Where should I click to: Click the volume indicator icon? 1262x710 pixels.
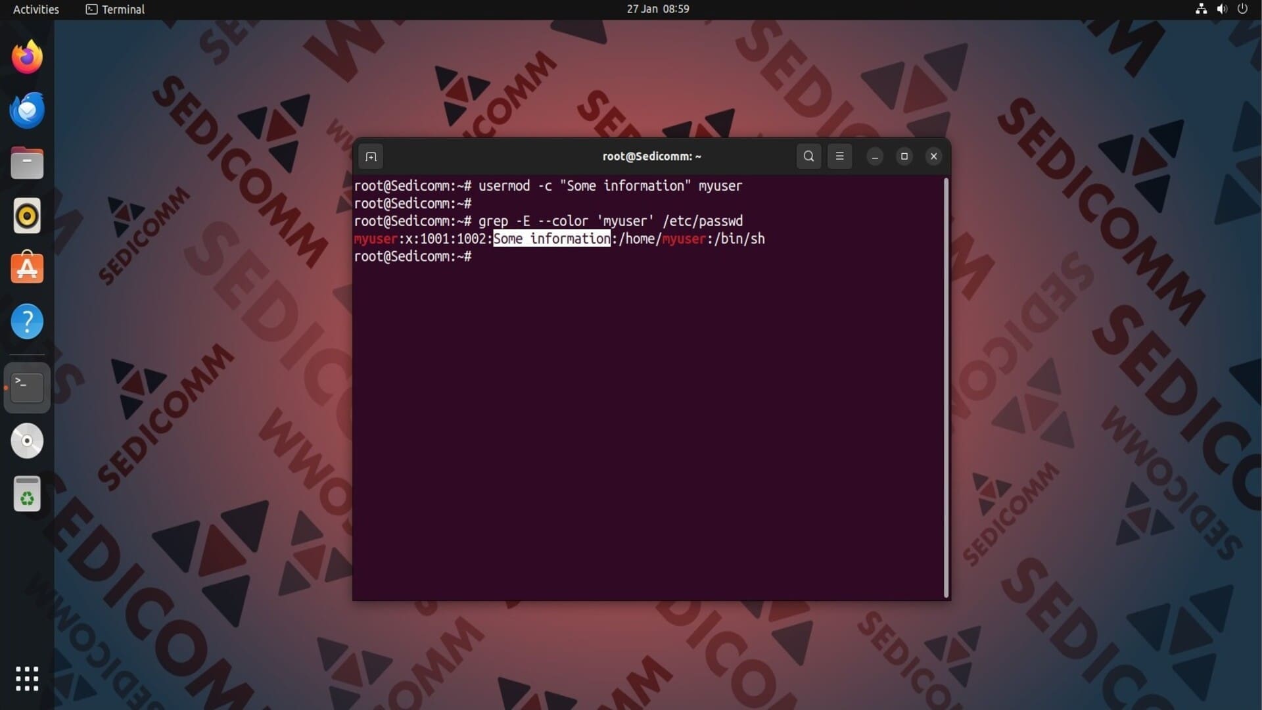click(1221, 9)
